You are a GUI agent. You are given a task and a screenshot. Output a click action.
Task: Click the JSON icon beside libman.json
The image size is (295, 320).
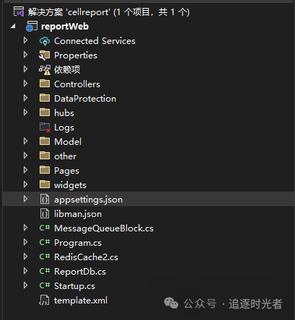click(x=45, y=214)
